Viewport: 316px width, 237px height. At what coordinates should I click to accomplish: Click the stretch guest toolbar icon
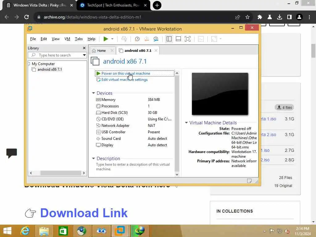coord(214,39)
